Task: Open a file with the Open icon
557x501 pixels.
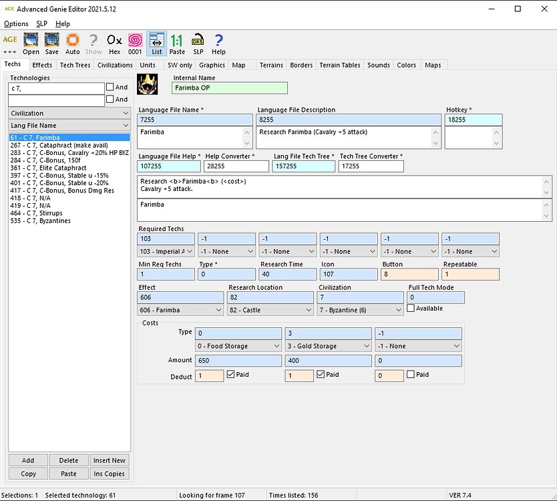Action: 31,44
